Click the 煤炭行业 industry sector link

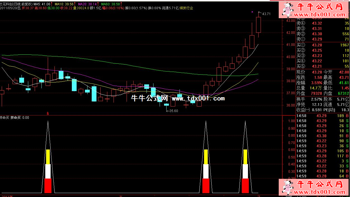pos(186,8)
